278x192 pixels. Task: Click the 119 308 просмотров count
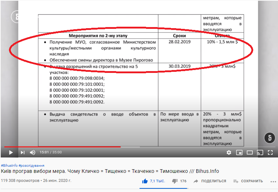[x=20, y=180]
